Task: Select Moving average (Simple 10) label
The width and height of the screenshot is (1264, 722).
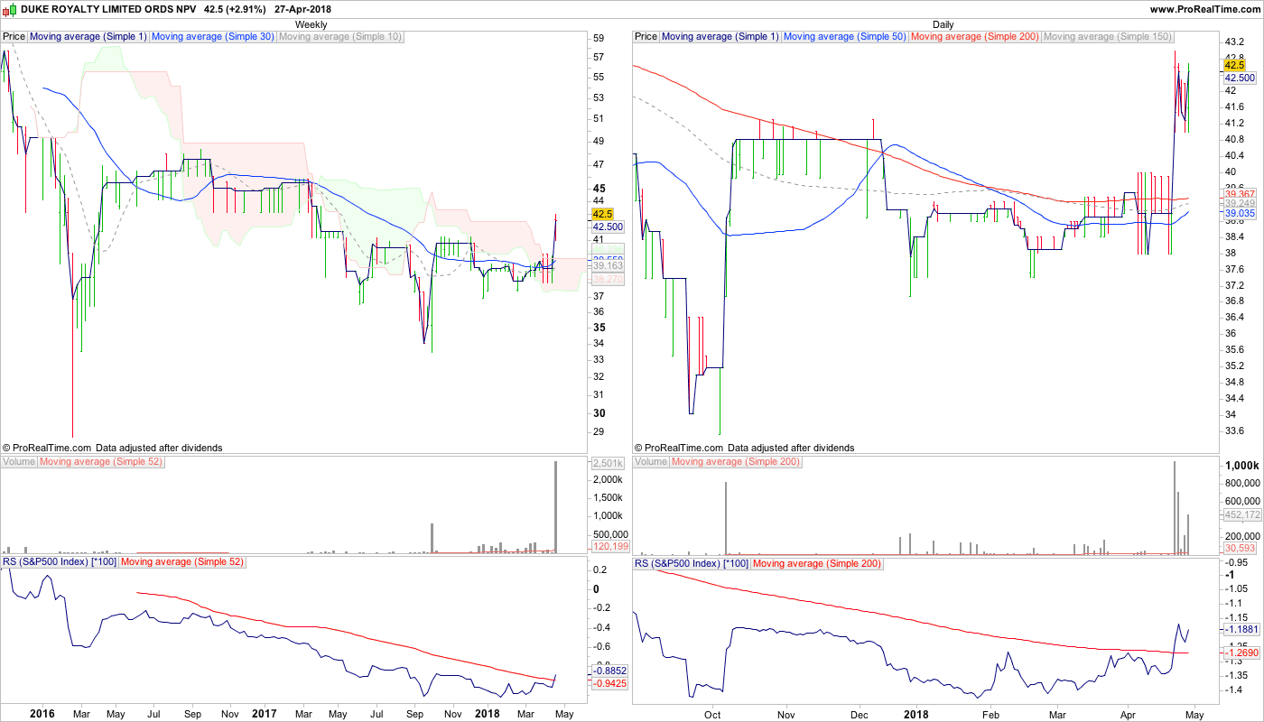Action: click(340, 37)
